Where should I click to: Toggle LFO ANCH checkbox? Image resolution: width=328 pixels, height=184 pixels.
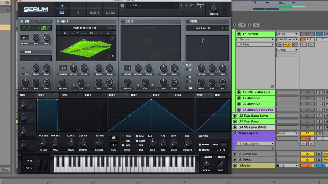click(137, 141)
